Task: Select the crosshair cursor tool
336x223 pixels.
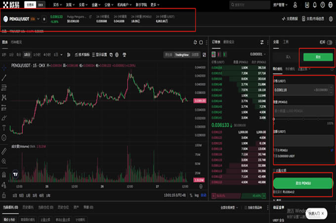Action: 4,65
